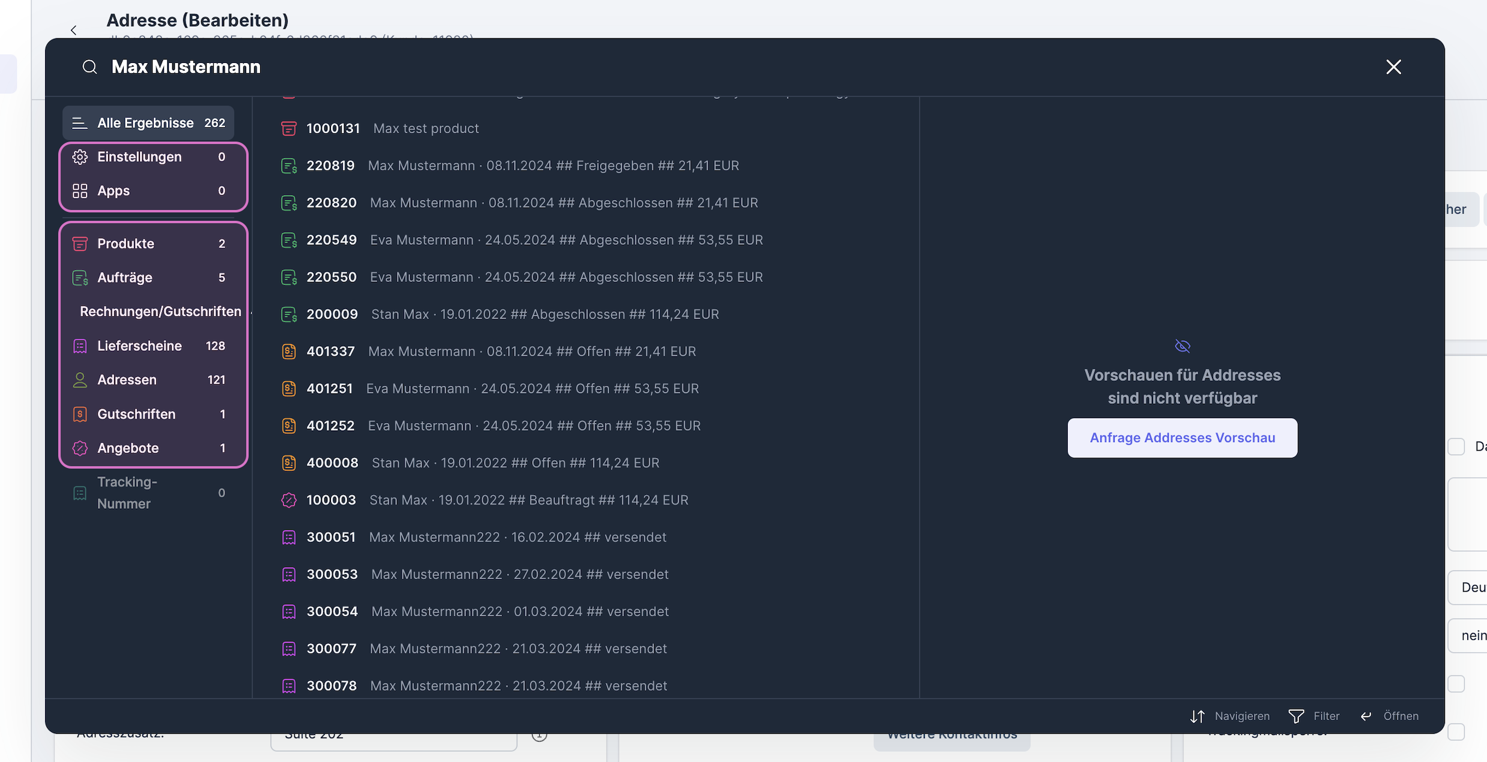Go back with the left chevron
This screenshot has height=762, width=1487.
coord(74,30)
